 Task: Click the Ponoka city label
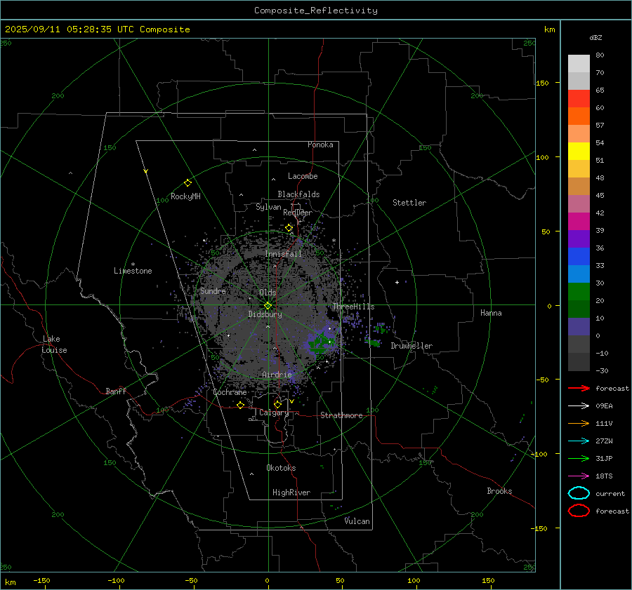click(320, 145)
